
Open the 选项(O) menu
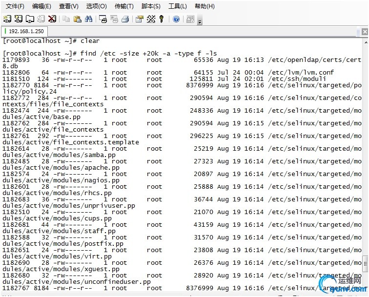pos(96,6)
